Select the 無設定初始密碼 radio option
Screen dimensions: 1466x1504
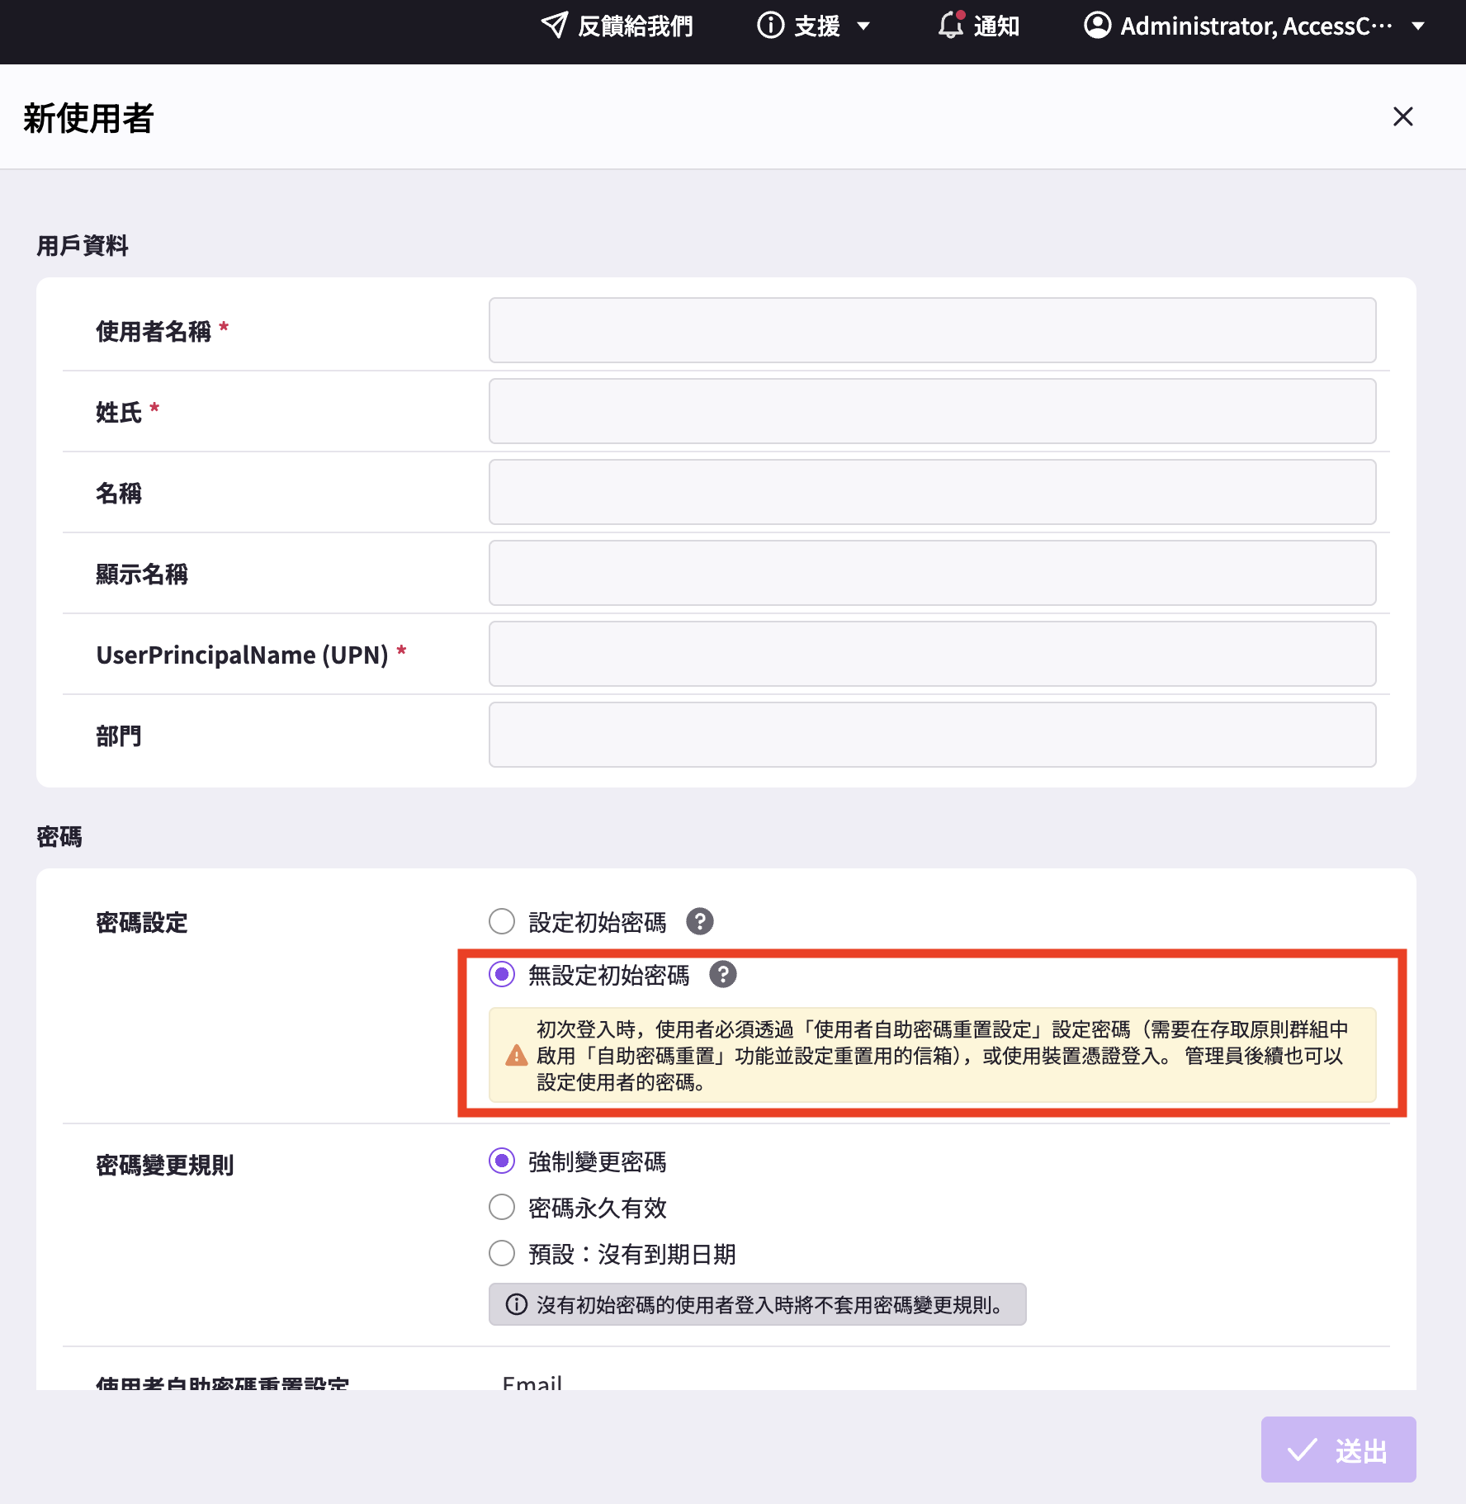pyautogui.click(x=502, y=975)
